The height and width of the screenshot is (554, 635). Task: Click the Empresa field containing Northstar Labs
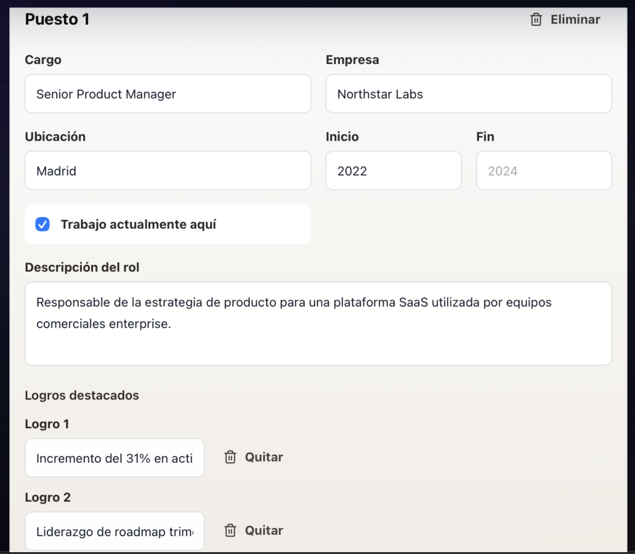tap(469, 94)
